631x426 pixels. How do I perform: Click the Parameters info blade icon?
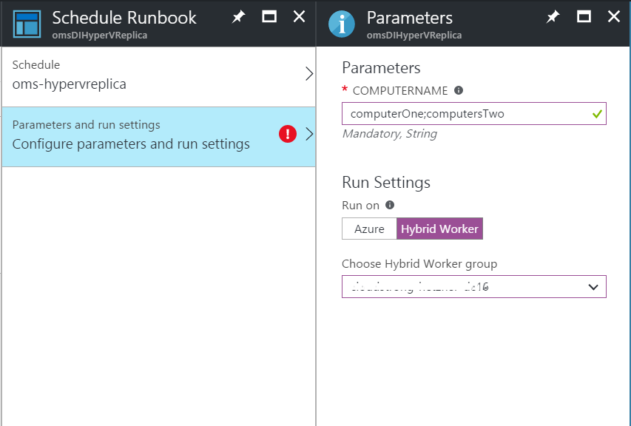coord(342,24)
